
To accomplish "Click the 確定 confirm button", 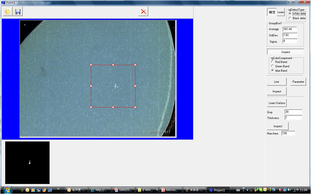I will [272, 12].
